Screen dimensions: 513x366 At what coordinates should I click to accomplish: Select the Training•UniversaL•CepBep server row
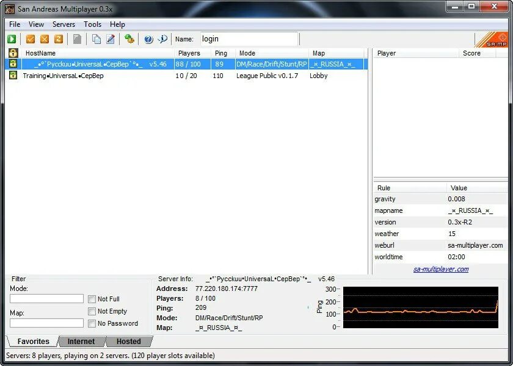pyautogui.click(x=186, y=76)
